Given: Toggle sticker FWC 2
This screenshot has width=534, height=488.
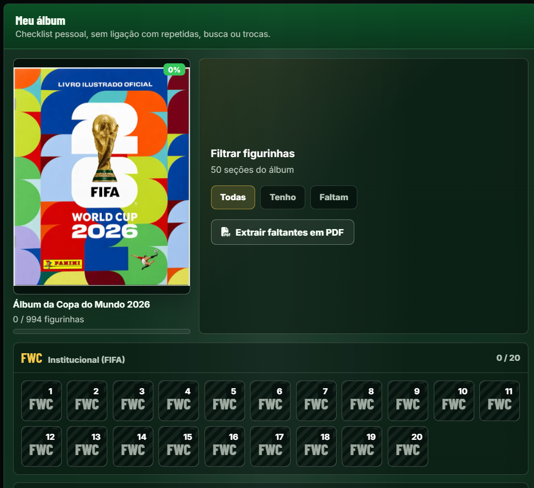Looking at the screenshot, I should pyautogui.click(x=87, y=401).
